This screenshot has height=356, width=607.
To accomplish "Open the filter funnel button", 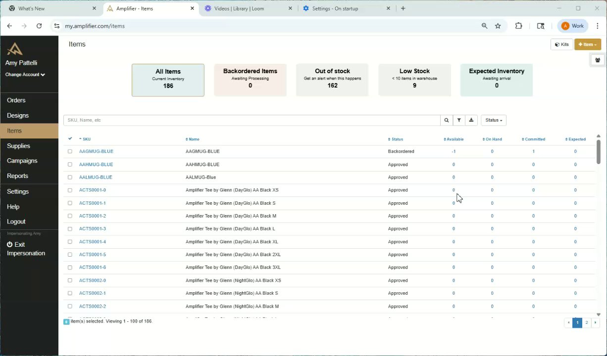I will click(459, 120).
